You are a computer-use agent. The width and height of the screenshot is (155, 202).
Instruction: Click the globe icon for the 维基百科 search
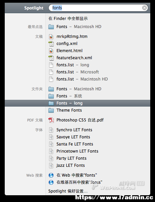51,182
